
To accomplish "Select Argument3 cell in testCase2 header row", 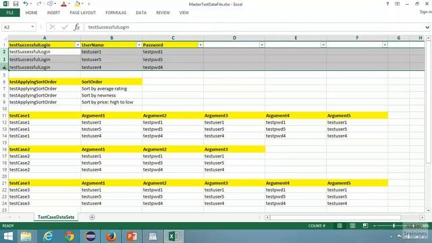I will pyautogui.click(x=234, y=149).
